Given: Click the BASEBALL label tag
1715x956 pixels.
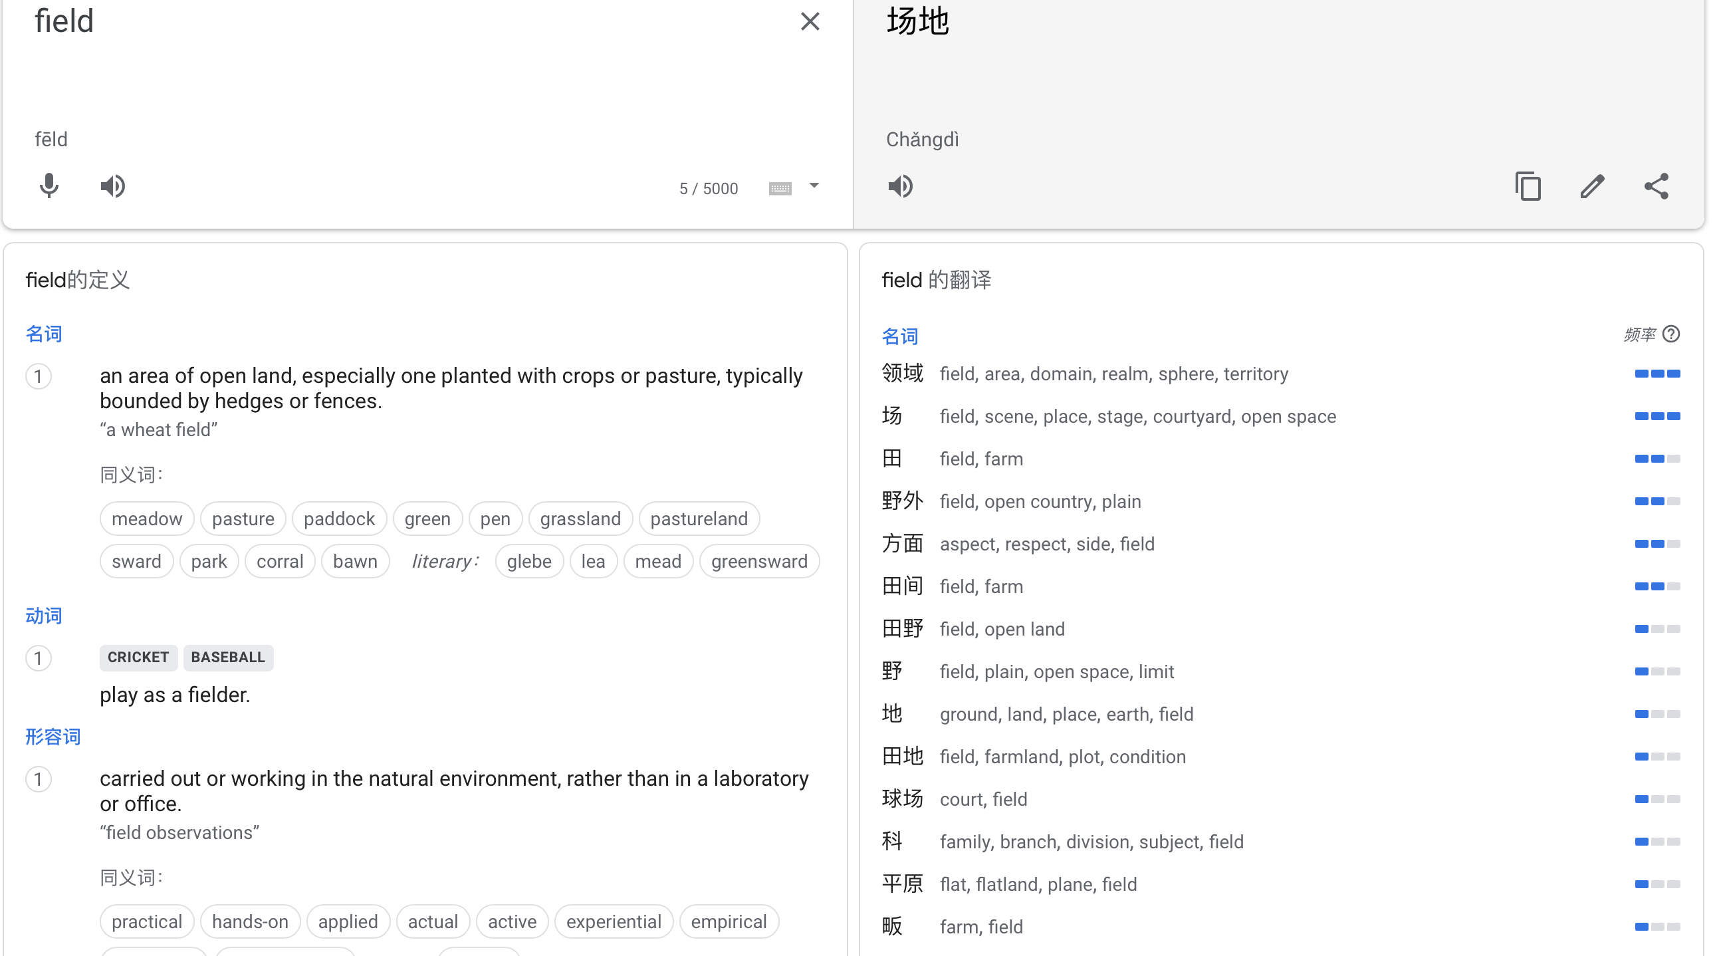Looking at the screenshot, I should pos(228,657).
